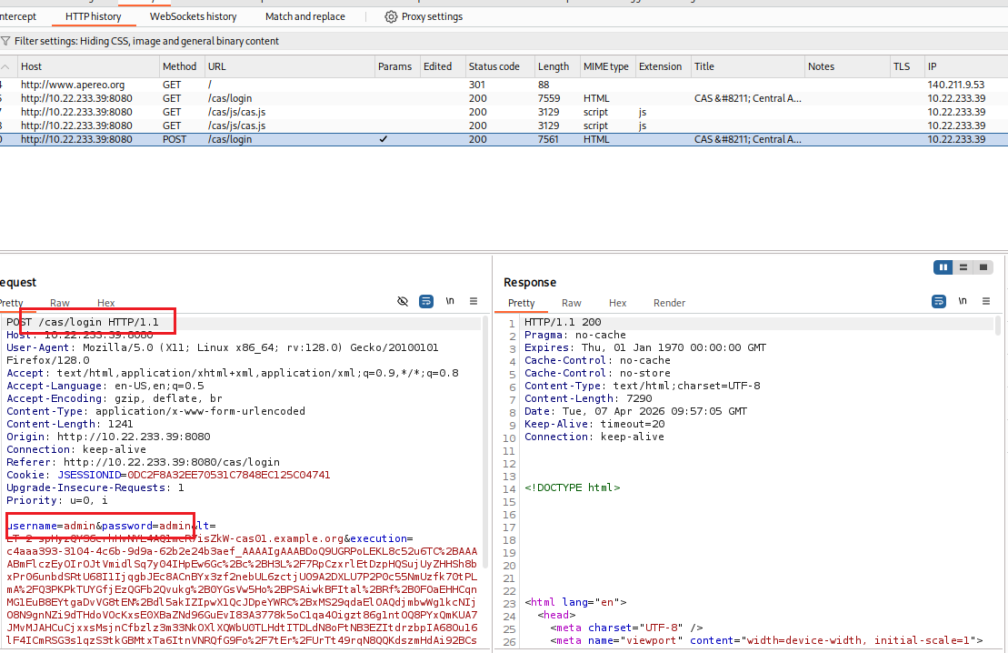Click the Referer header line in request
The image size is (1008, 653).
click(144, 462)
